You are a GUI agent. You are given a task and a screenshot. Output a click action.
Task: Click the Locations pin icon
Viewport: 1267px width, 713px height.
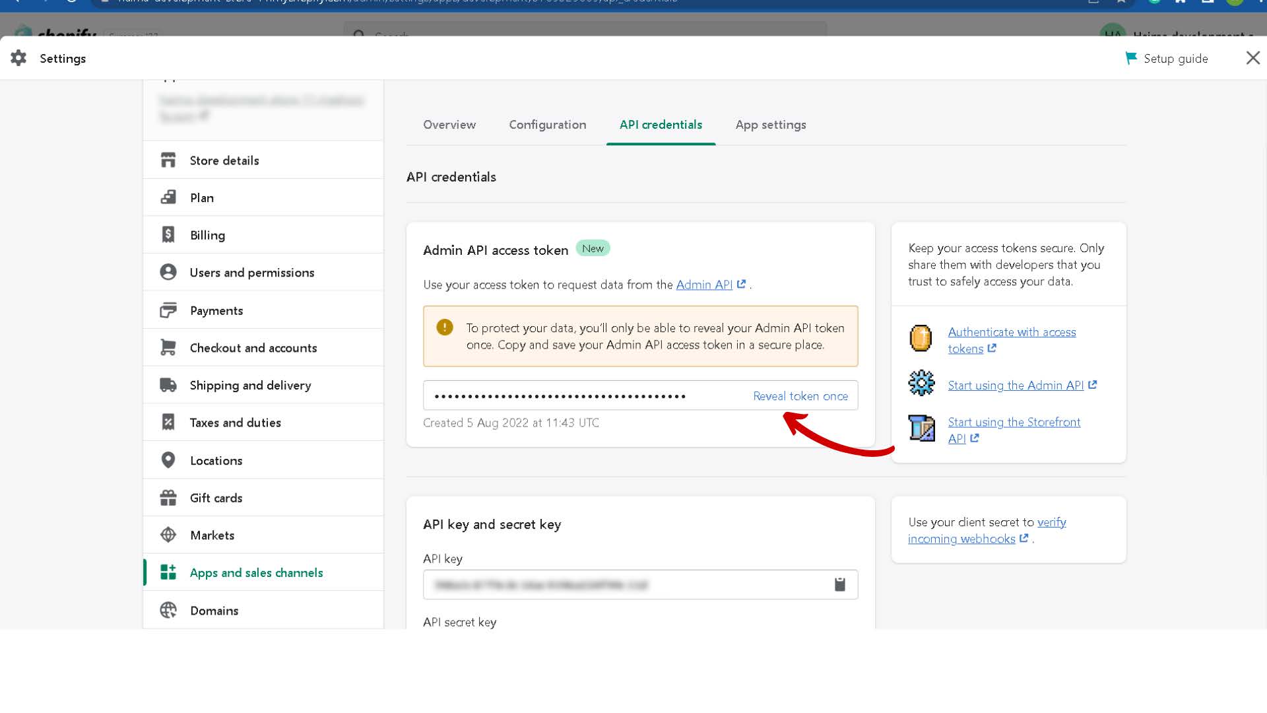(168, 460)
